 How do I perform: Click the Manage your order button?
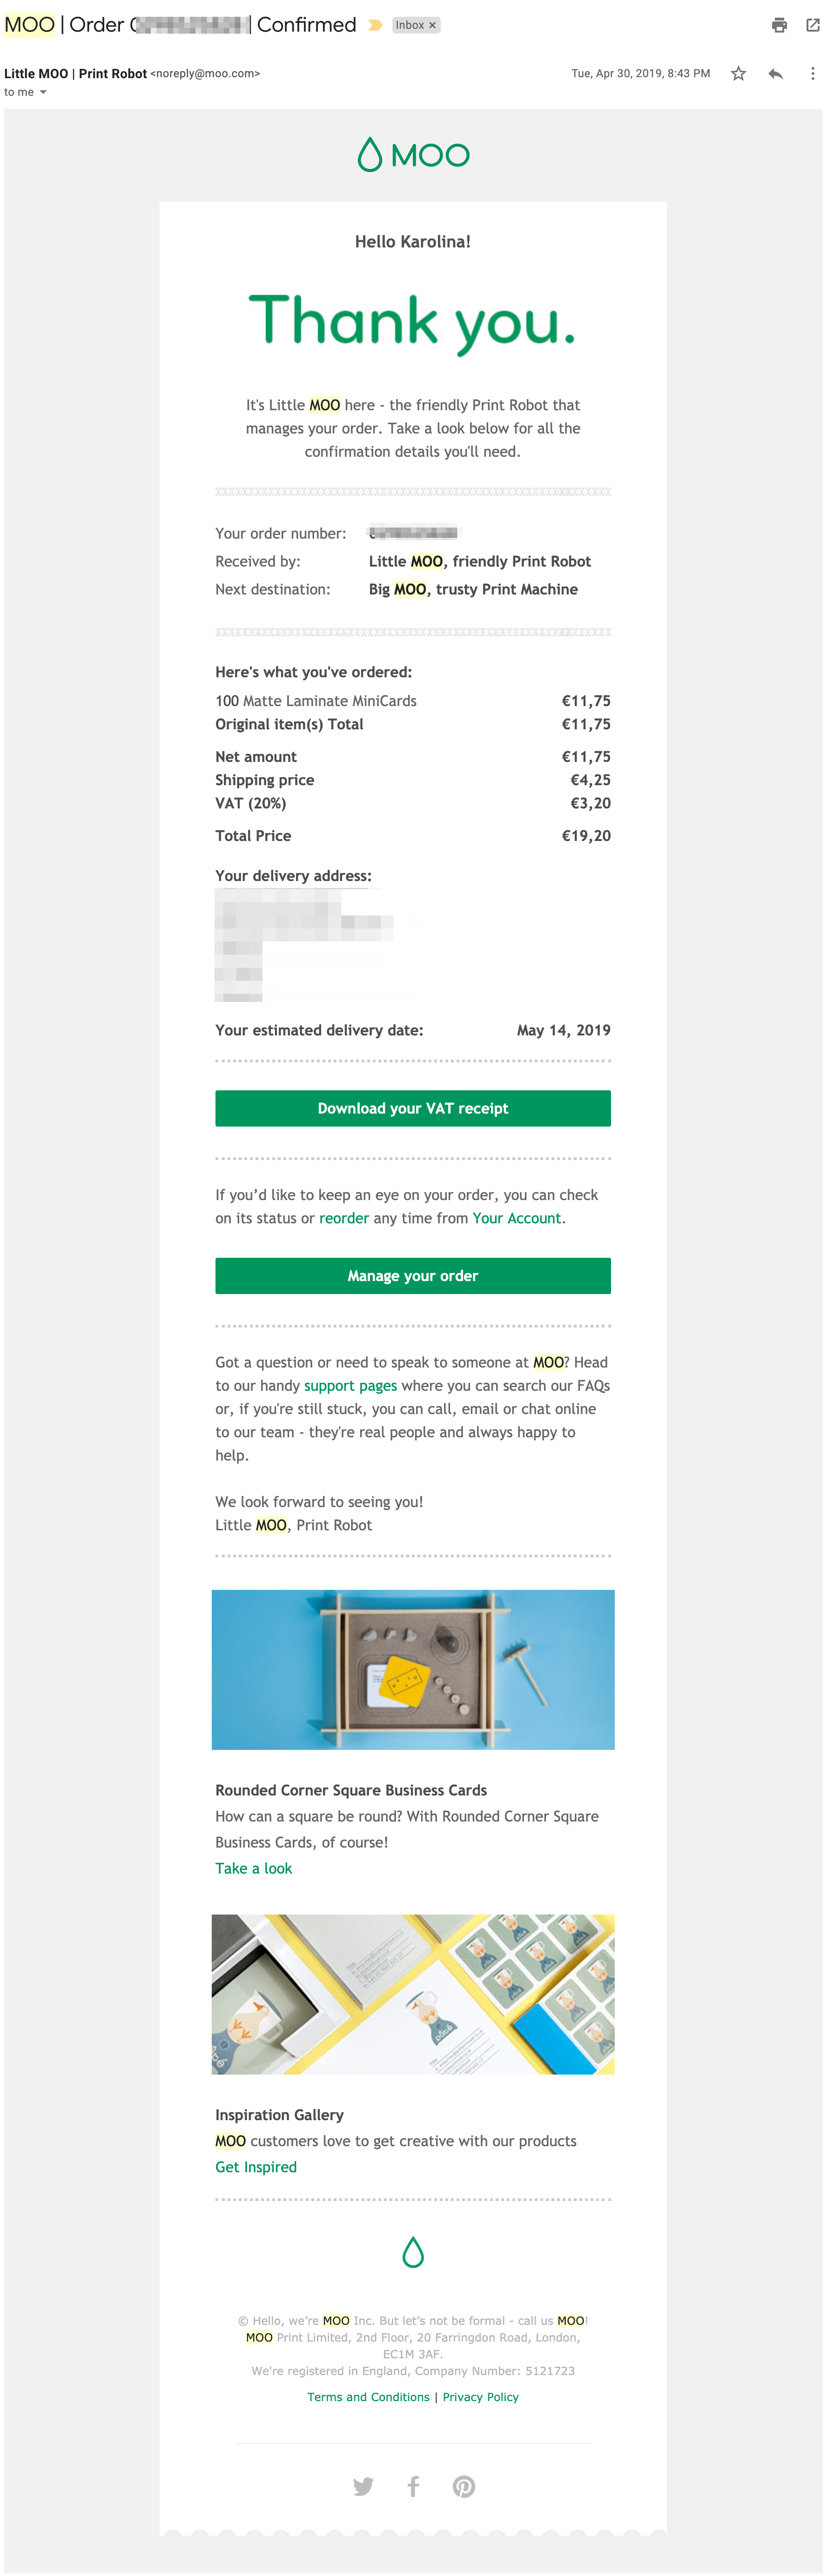[413, 1275]
